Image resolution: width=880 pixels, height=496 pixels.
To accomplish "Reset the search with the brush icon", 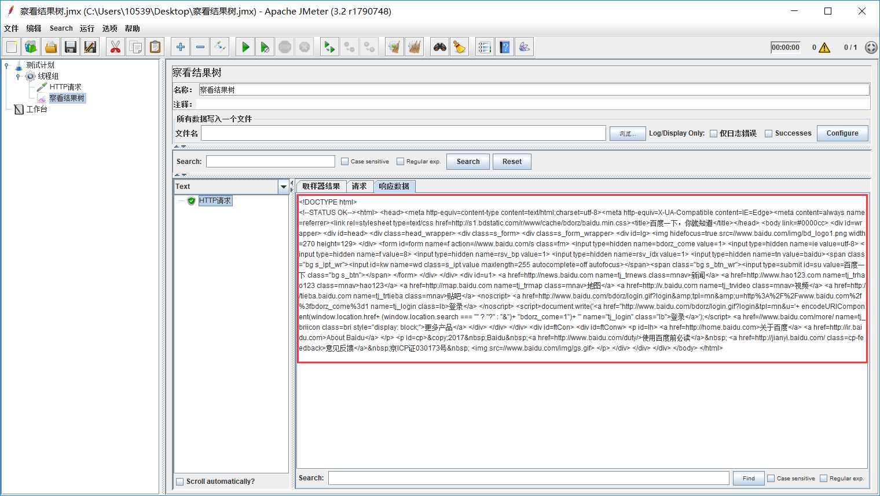I will (x=460, y=47).
